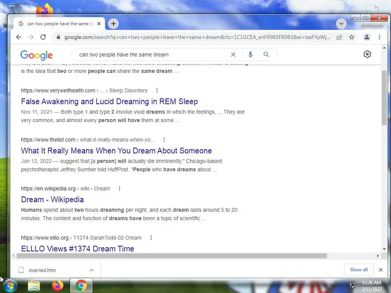Click the thelist.com URL breadcrumb
391x293 pixels.
(88, 140)
